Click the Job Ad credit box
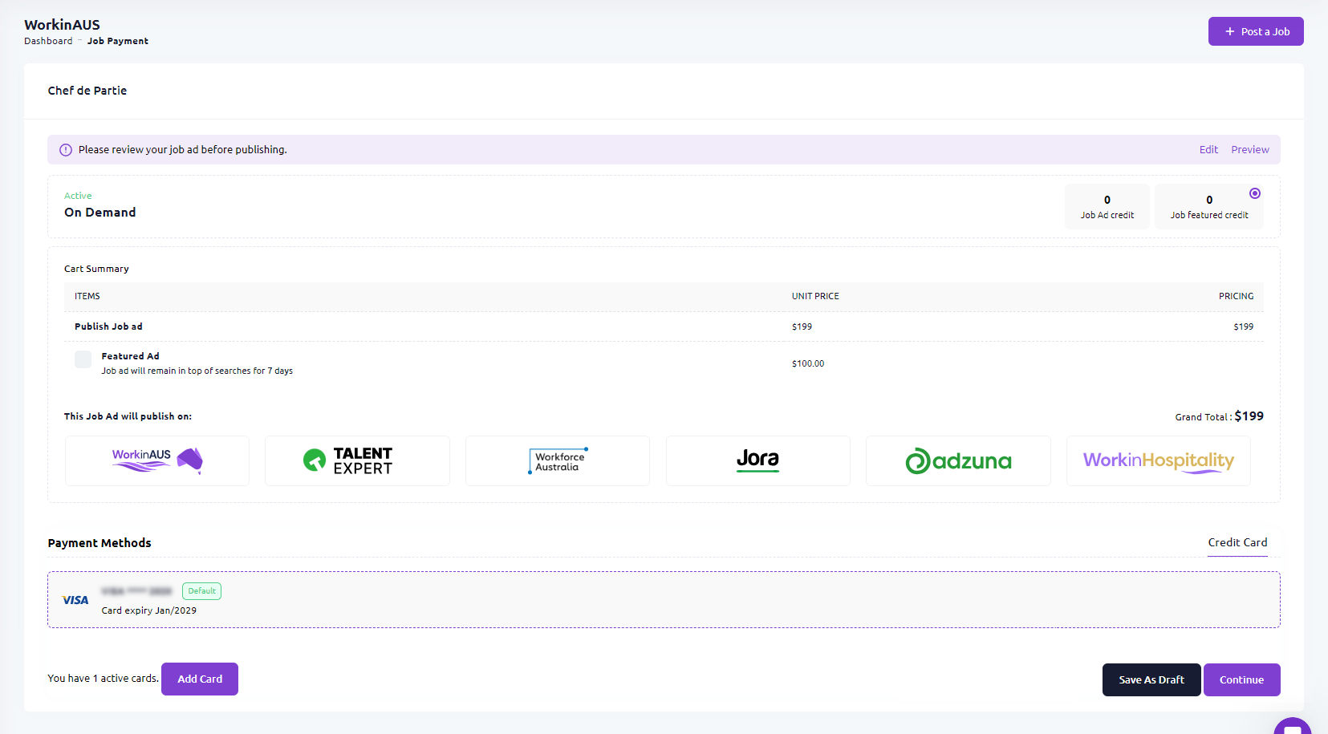Image resolution: width=1328 pixels, height=734 pixels. click(x=1107, y=207)
